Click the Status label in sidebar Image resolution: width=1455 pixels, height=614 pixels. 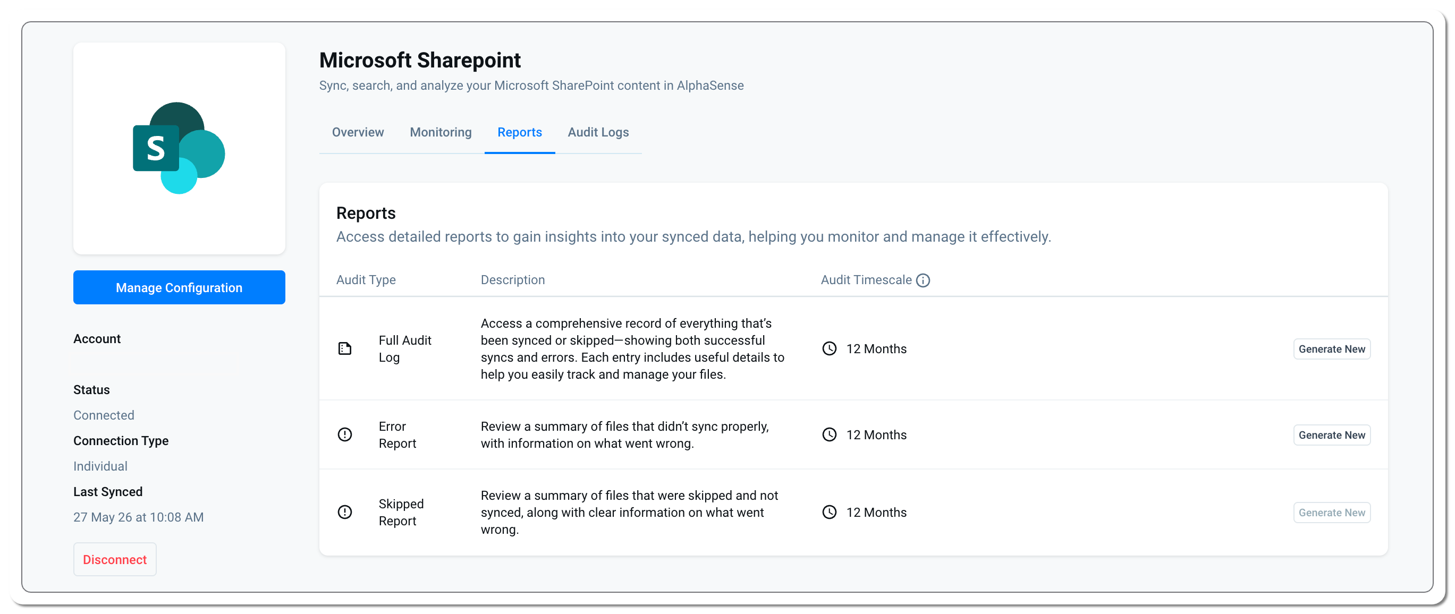tap(91, 389)
